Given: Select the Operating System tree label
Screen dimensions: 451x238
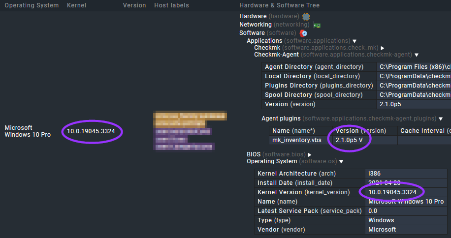Looking at the screenshot, I should [x=272, y=161].
